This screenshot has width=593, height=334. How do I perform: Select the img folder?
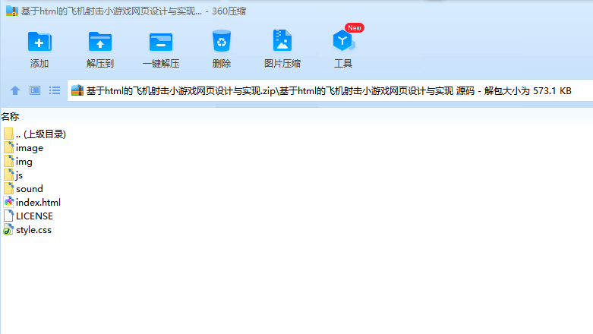coord(18,162)
